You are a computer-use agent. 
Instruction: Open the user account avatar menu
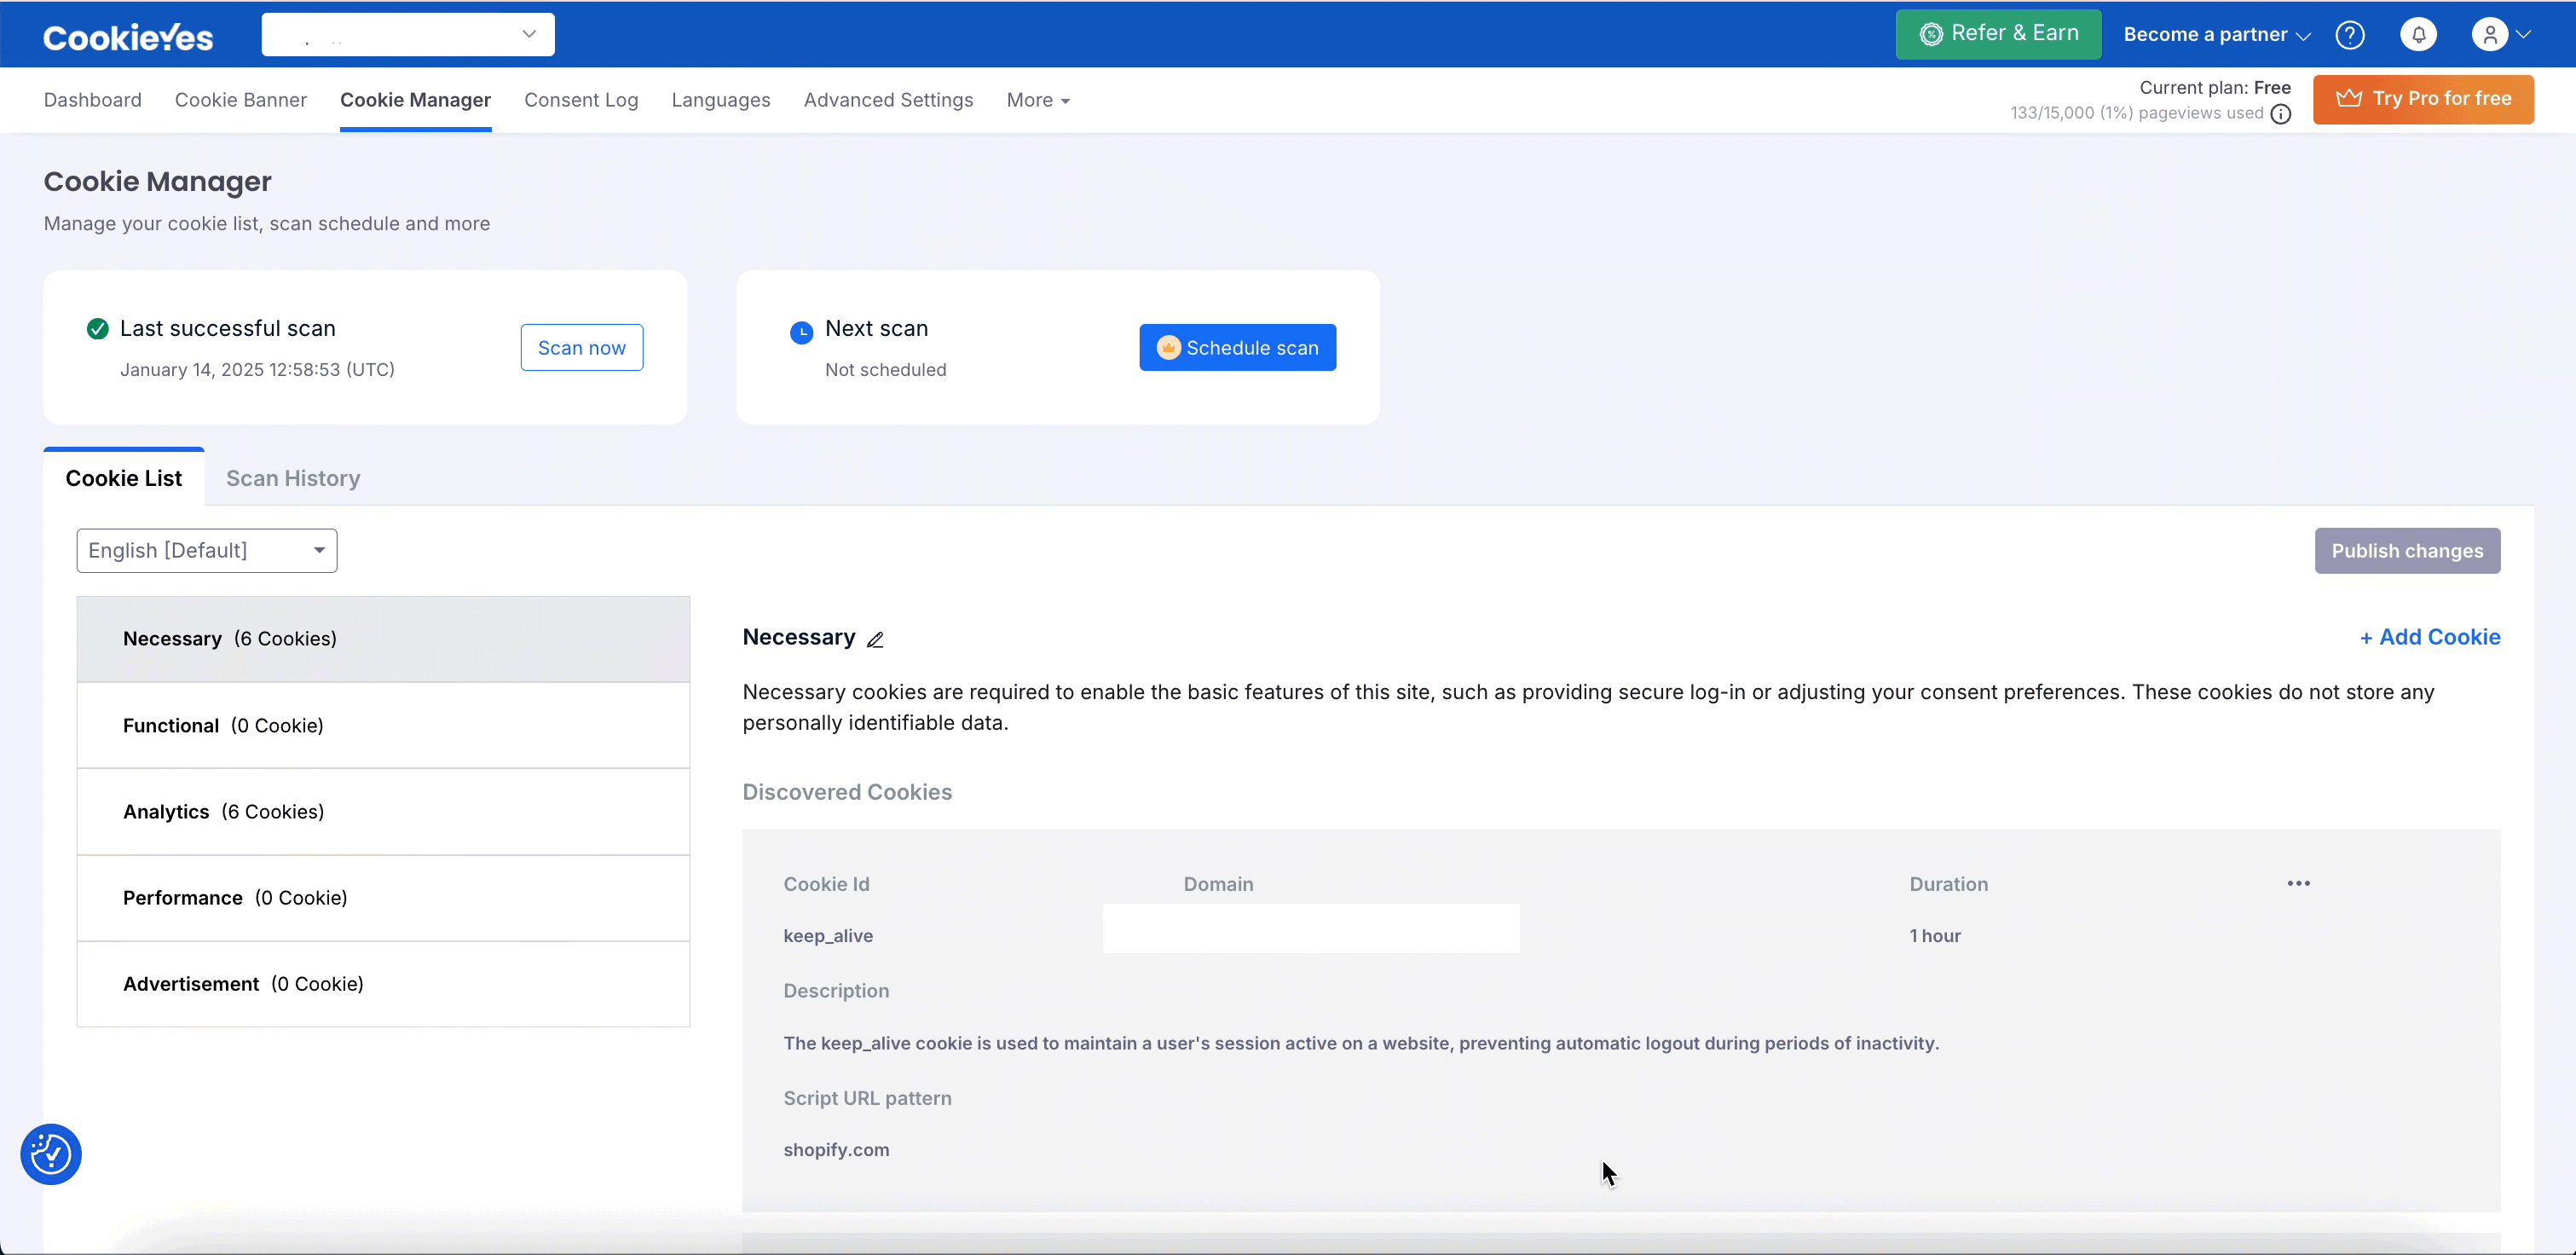[2489, 33]
